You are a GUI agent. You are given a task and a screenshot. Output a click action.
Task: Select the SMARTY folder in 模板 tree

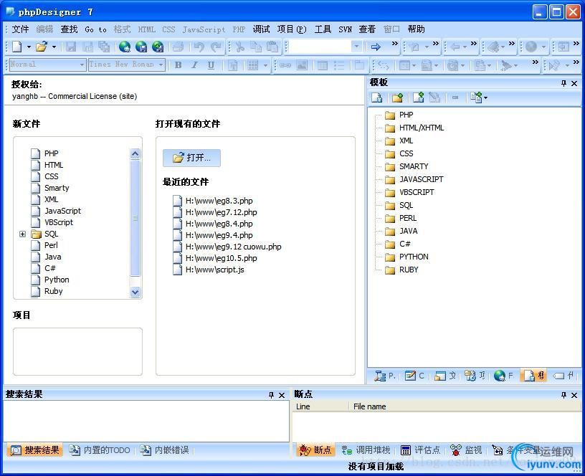(414, 166)
